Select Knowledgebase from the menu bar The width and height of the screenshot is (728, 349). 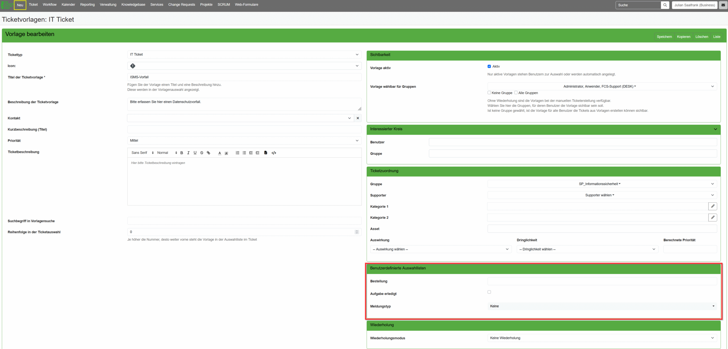click(133, 5)
